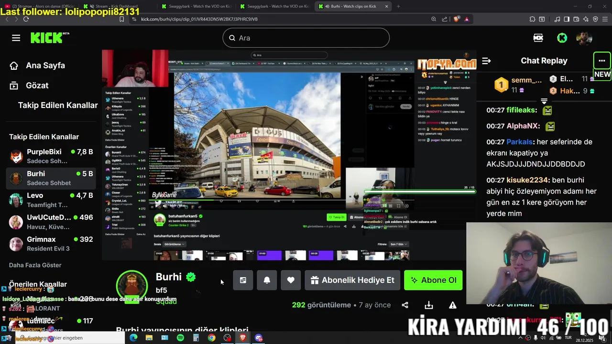Download the clip
The height and width of the screenshot is (344, 612).
tap(429, 305)
